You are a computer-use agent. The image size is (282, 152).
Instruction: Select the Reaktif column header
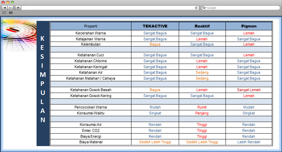202,26
